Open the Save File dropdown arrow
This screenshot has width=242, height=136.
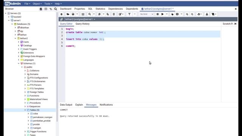point(77,14)
